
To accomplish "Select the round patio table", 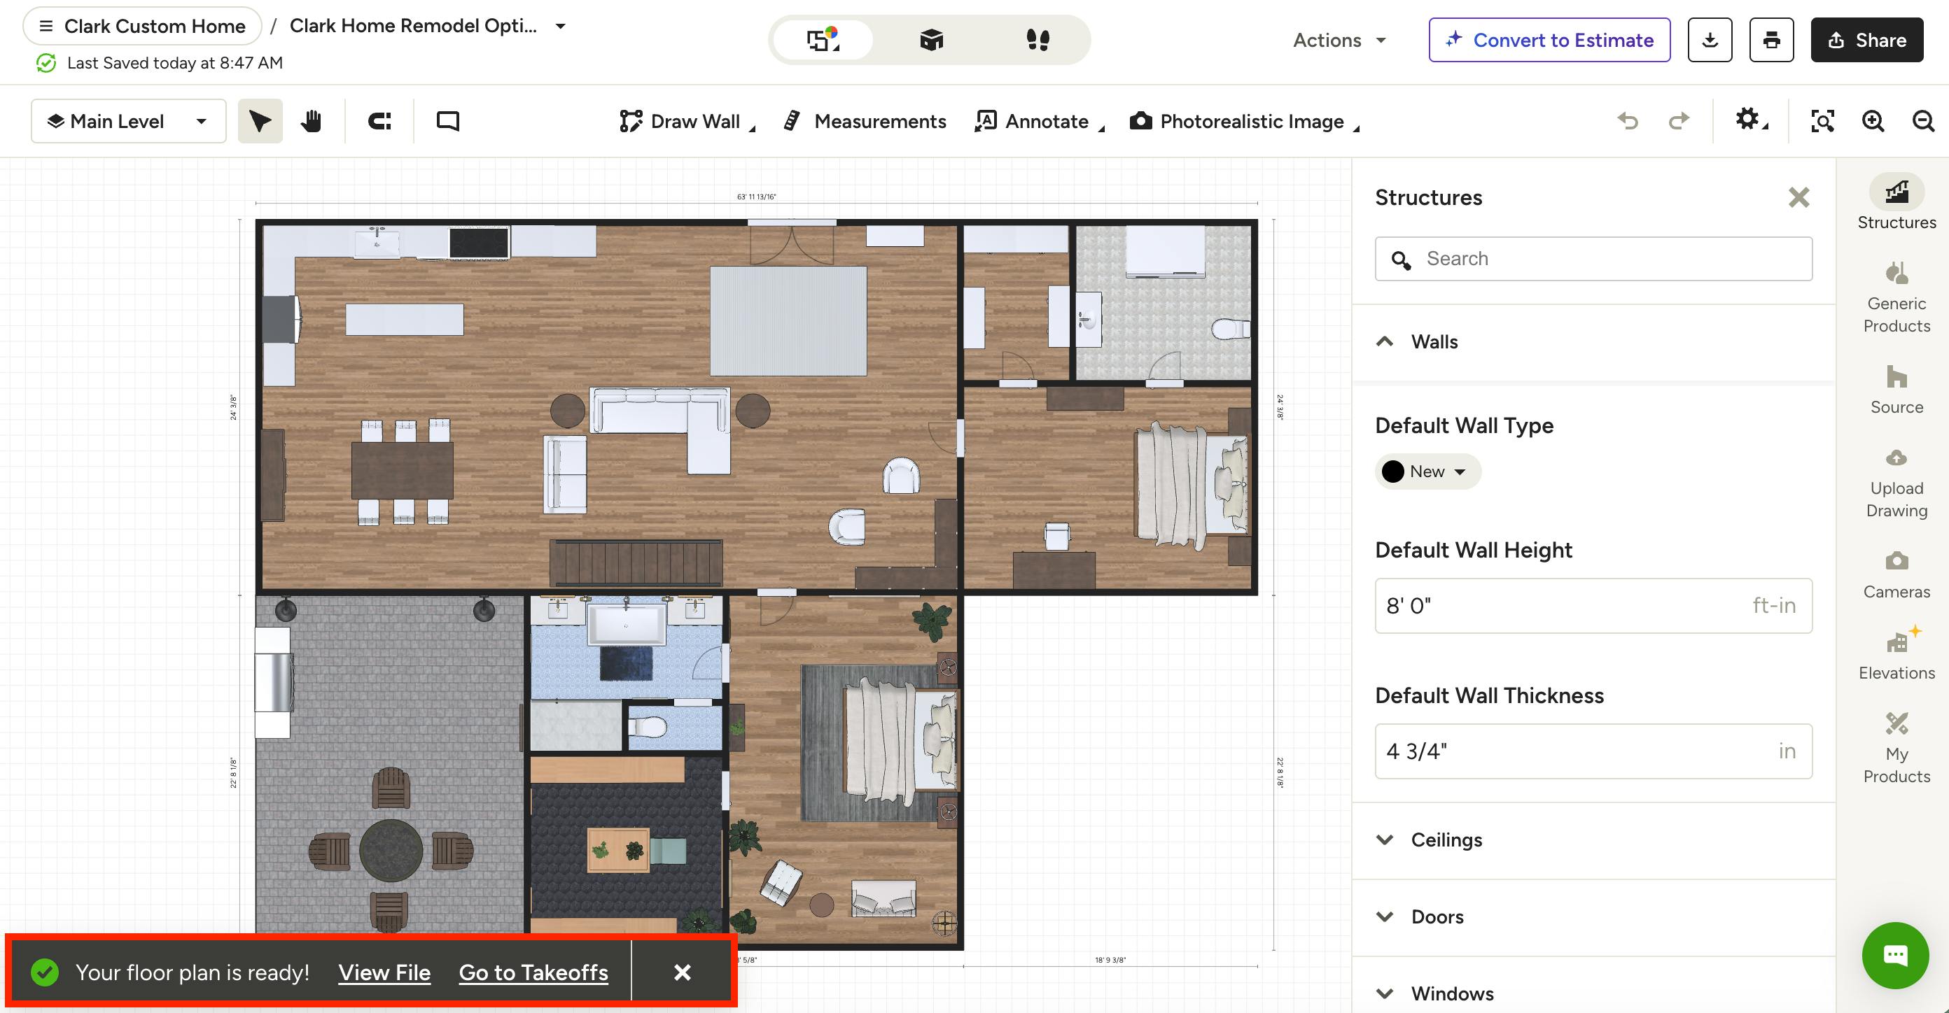I will tap(391, 851).
